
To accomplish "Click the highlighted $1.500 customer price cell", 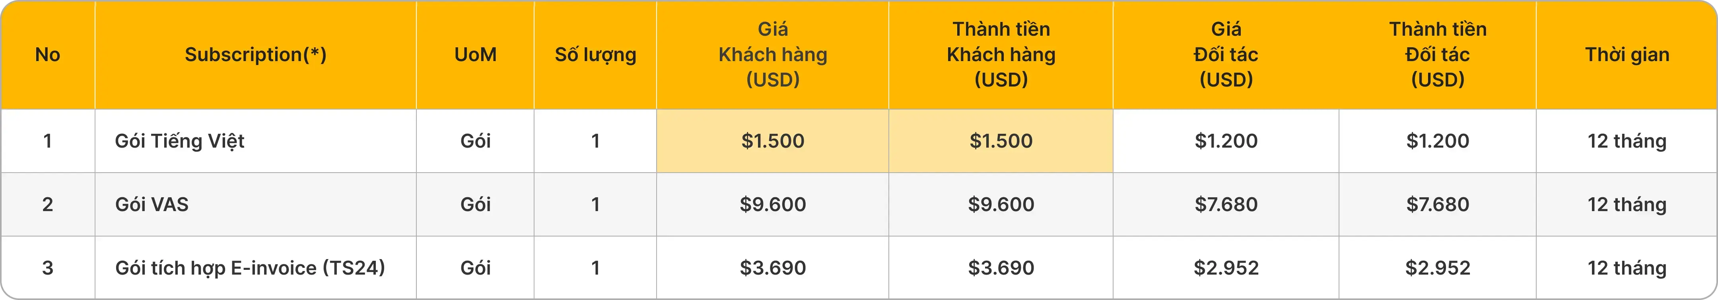I will (x=772, y=141).
